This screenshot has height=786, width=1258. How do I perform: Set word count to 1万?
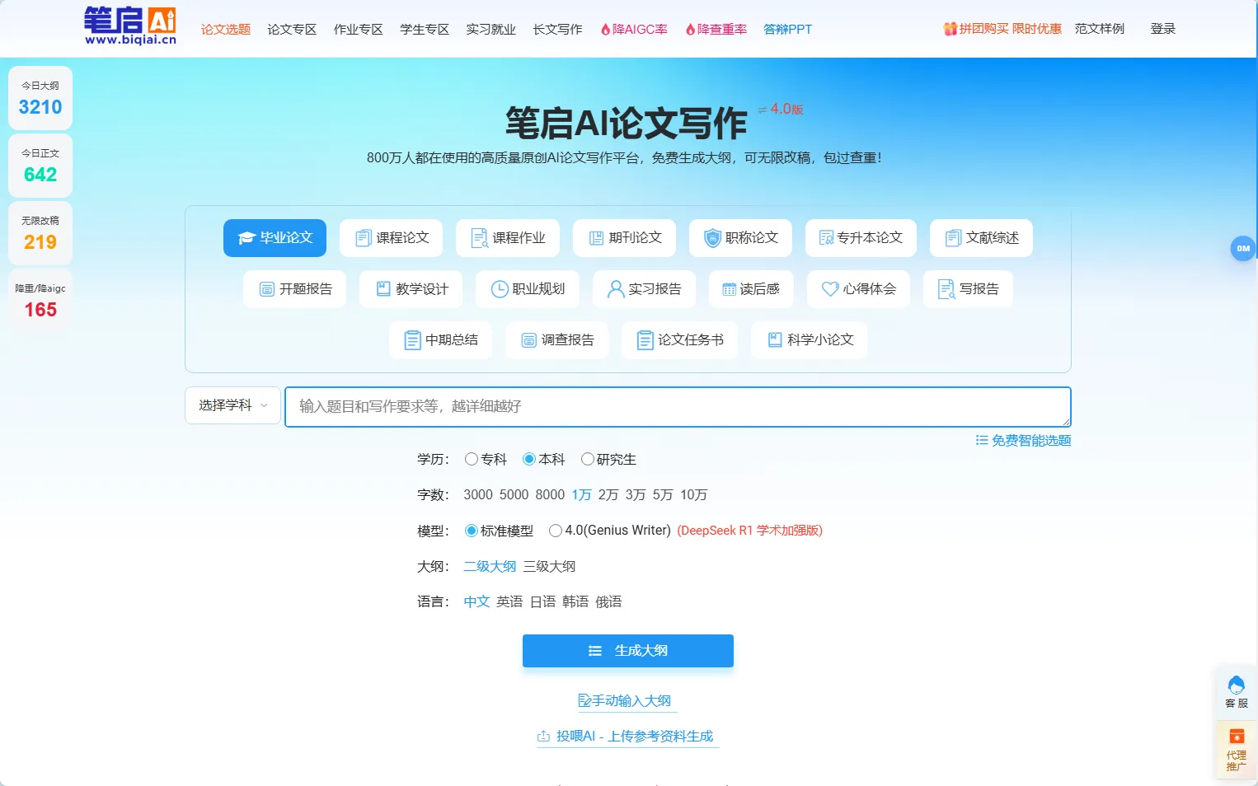582,495
